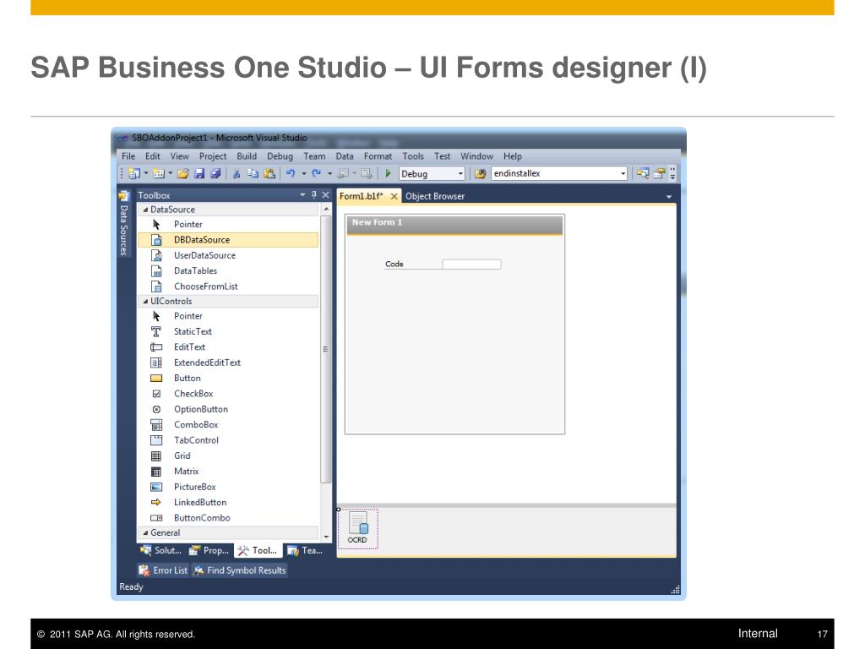Click the Paste toolbar icon
865x649 pixels.
pos(269,173)
